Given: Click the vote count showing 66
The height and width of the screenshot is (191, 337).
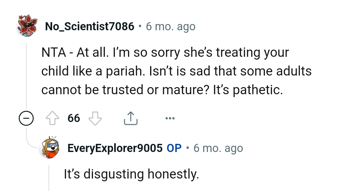Looking at the screenshot, I should 74,118.
